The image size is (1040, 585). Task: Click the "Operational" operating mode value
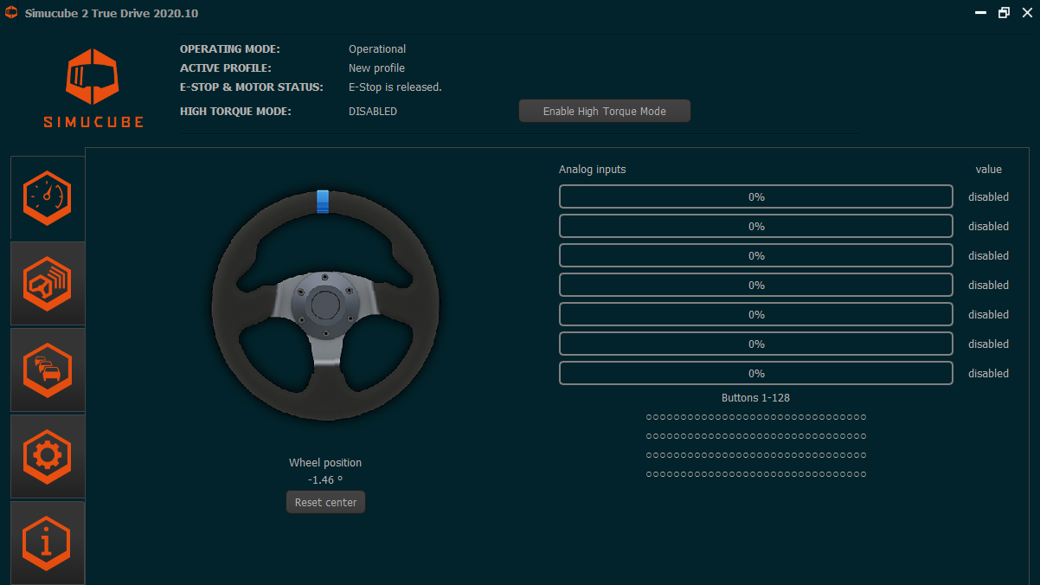377,49
